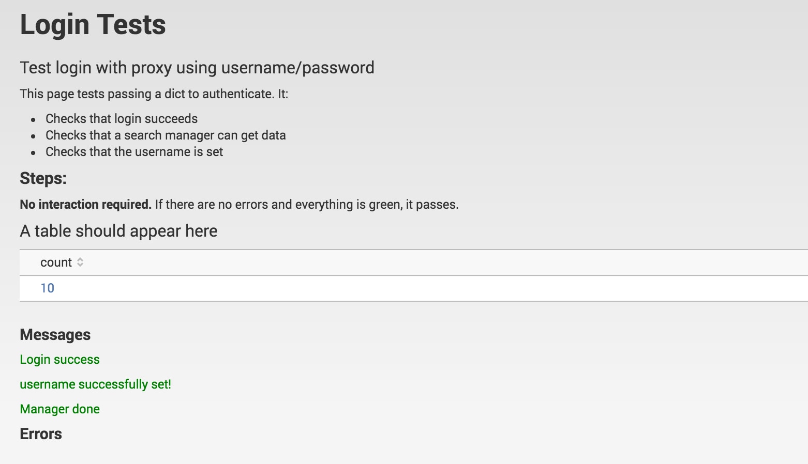The height and width of the screenshot is (464, 808).
Task: Click the Messages section heading
Action: coord(55,335)
